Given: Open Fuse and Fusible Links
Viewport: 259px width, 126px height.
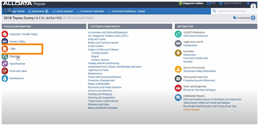Looking at the screenshot, I should tap(196, 58).
